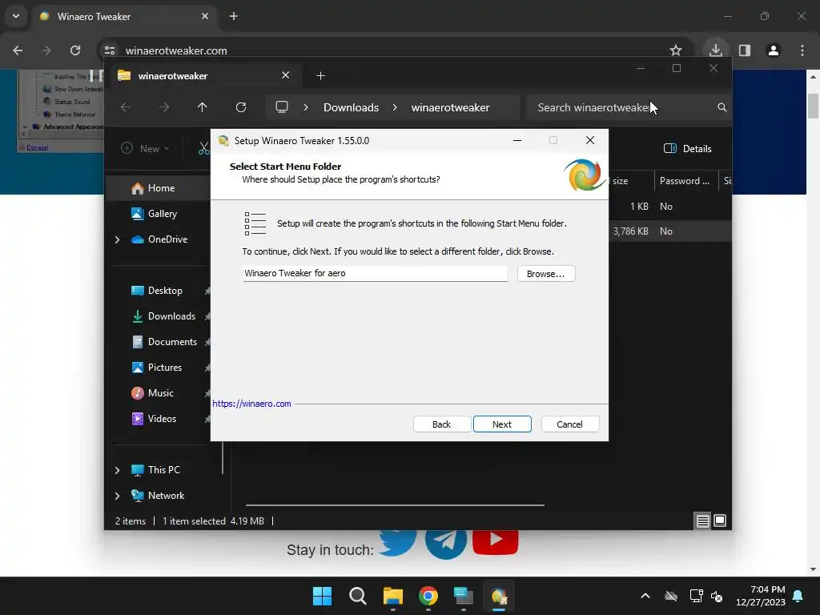Open Gallery in the Explorer sidebar
Viewport: 820px width, 615px height.
[x=162, y=213]
